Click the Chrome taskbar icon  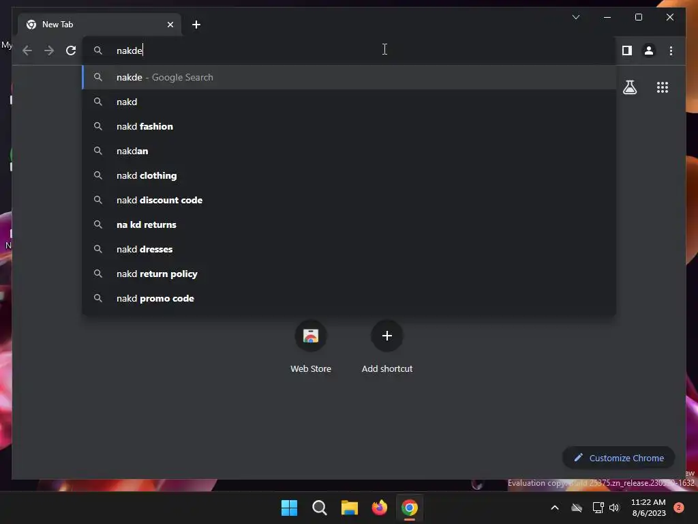(410, 508)
